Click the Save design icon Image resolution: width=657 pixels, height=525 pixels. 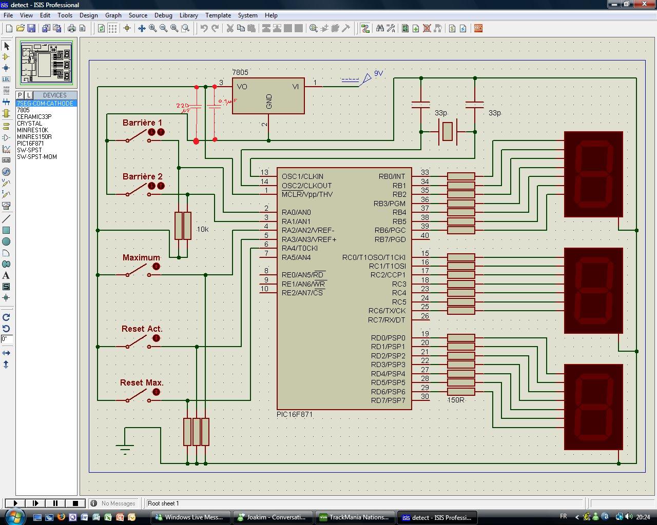[x=31, y=29]
